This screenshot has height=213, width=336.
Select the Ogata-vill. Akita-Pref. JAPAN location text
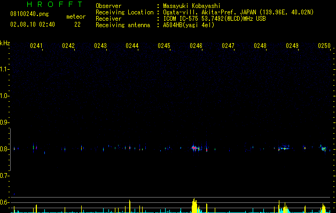click(238, 12)
